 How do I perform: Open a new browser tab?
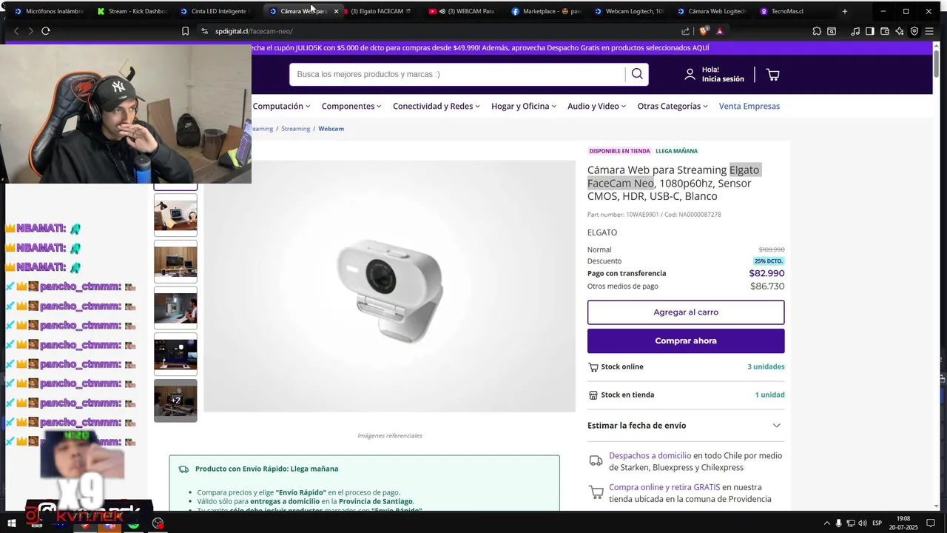click(x=845, y=11)
